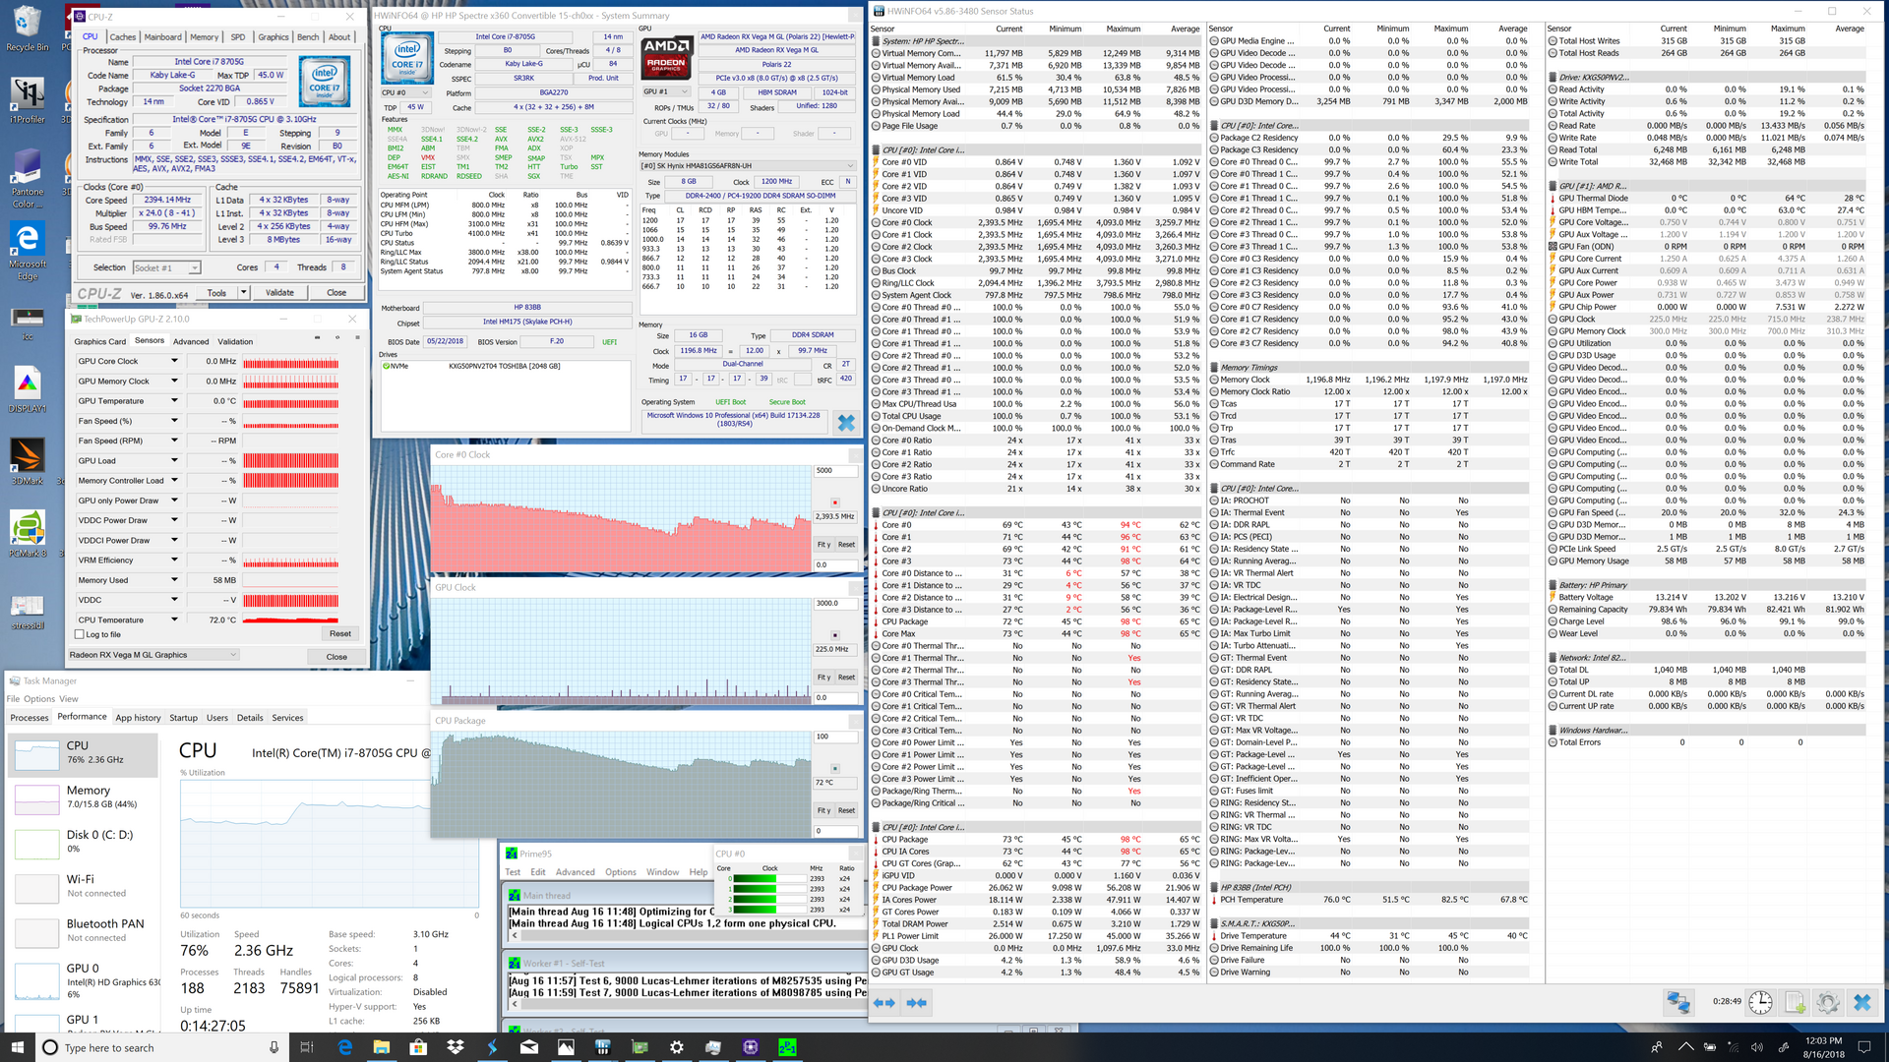Screen dimensions: 1889x1062
Task: Toggle ECC N checkbox in memory modules
Action: 847,182
